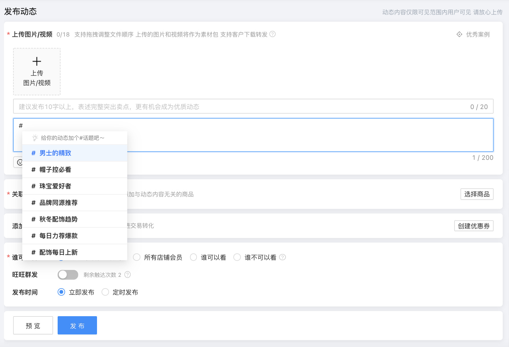Click the emoji smiley icon button
The height and width of the screenshot is (347, 509).
click(19, 162)
